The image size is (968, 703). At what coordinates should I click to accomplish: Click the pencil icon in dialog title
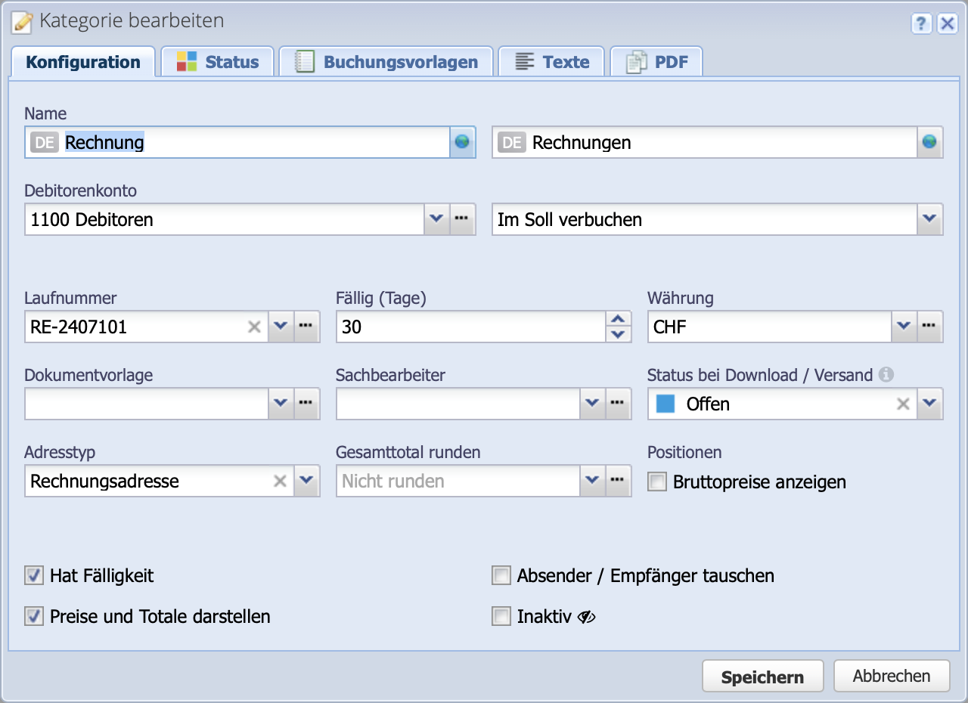click(x=23, y=22)
